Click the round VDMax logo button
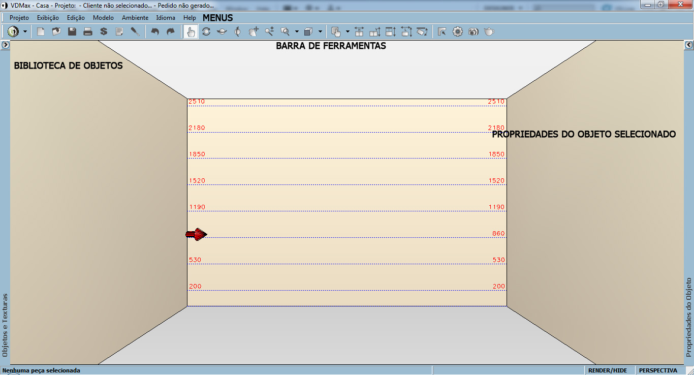The image size is (694, 375). [13, 32]
